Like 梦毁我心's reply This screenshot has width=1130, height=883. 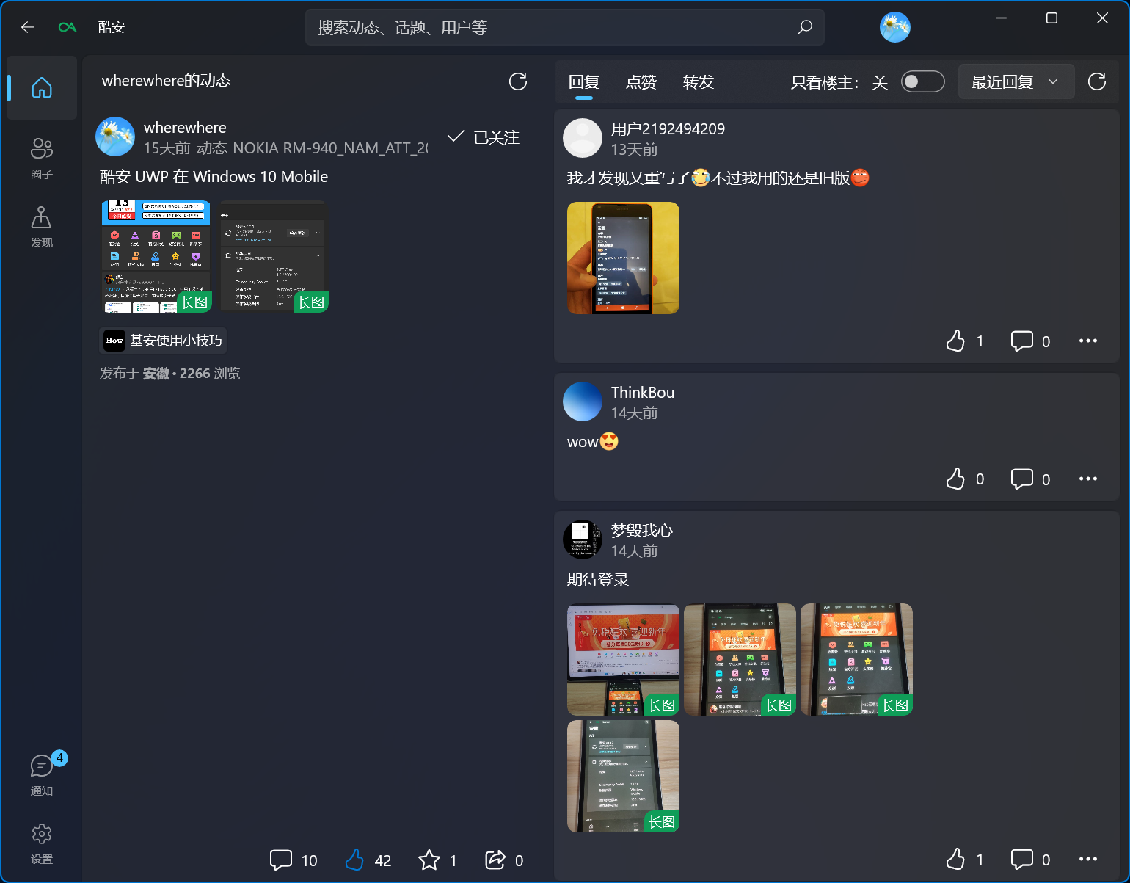click(x=964, y=859)
